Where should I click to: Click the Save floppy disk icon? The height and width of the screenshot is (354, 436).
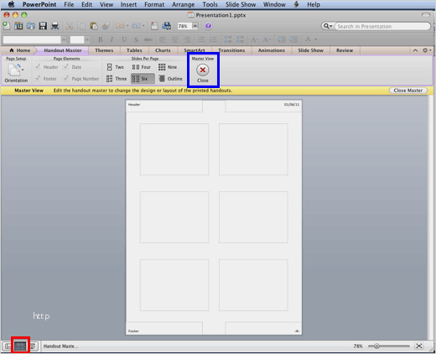[x=43, y=26]
